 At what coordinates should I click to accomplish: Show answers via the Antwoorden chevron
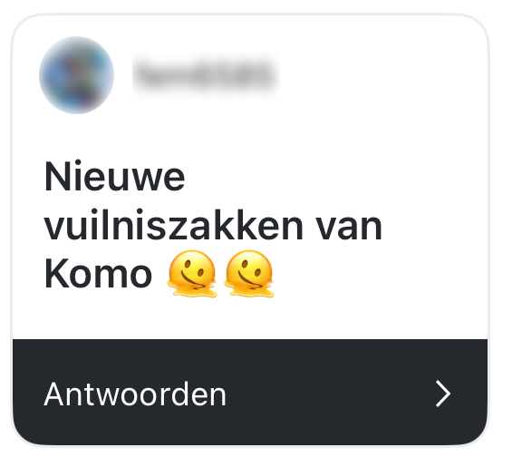point(443,394)
